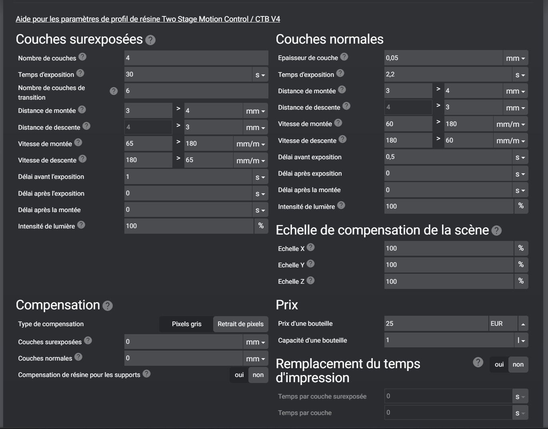
Task: Open mm dropdown for Compensation Couches surexposées
Action: coord(256,342)
